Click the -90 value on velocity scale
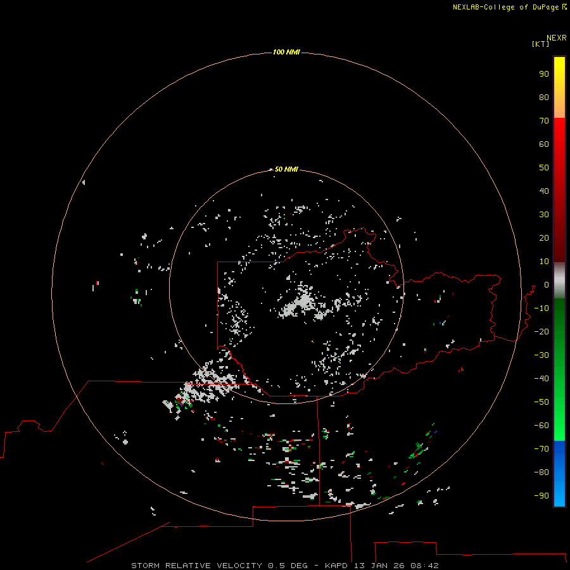 point(541,496)
